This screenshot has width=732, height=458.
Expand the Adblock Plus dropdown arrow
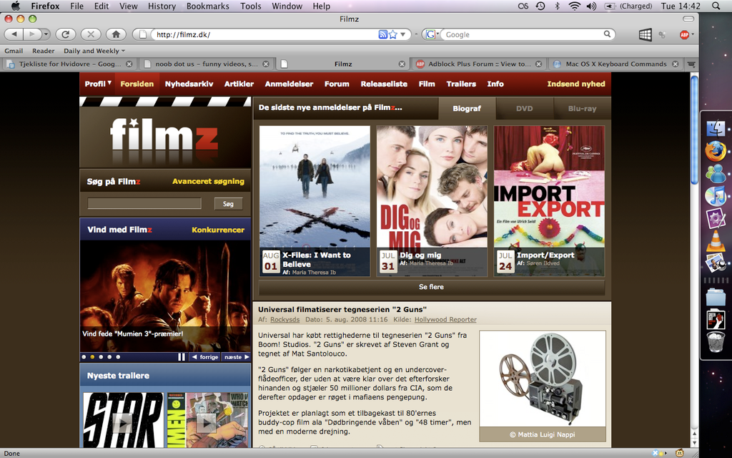coord(693,34)
